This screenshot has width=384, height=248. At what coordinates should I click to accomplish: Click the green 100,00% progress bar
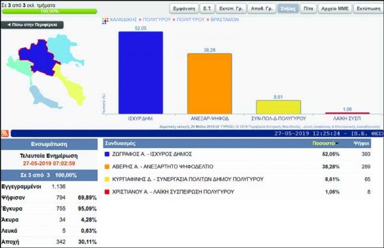click(49, 11)
